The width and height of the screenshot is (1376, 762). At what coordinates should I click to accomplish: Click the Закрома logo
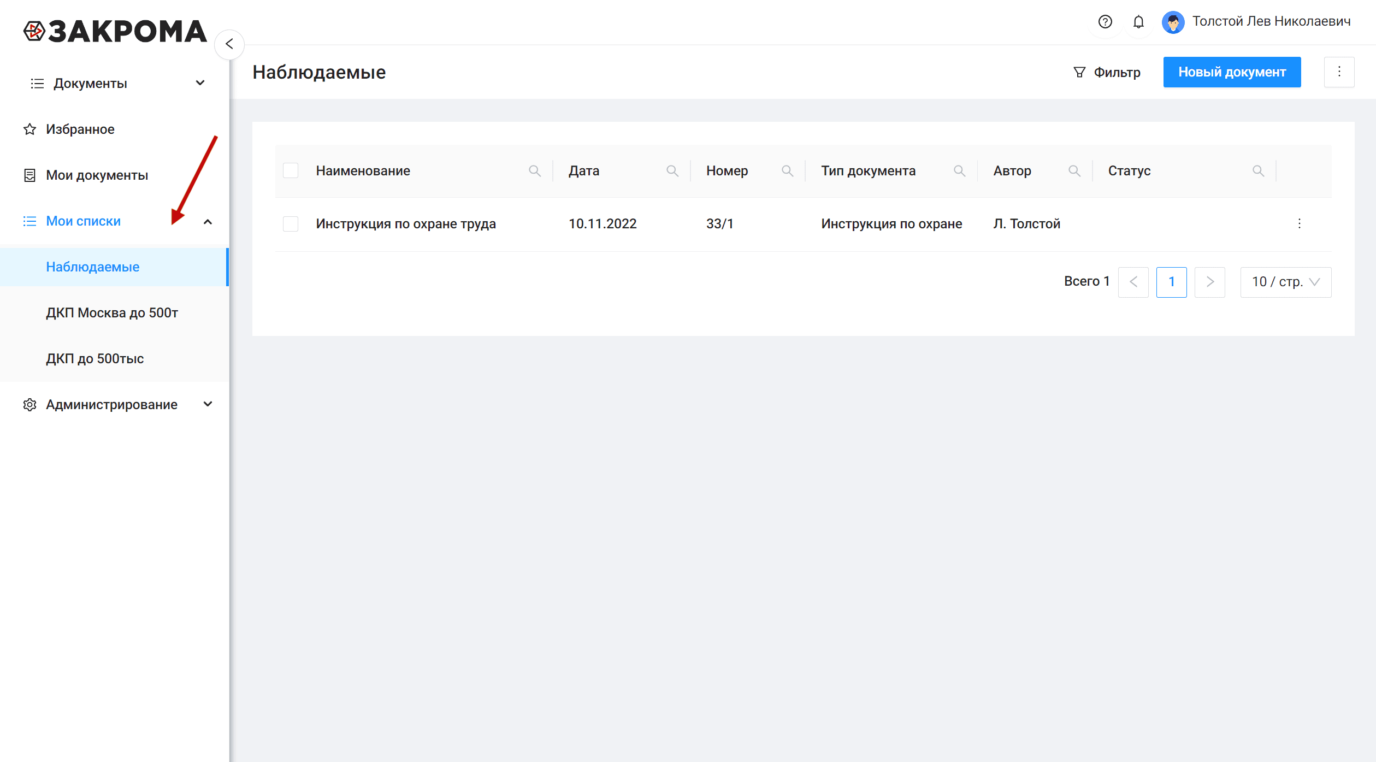point(115,31)
